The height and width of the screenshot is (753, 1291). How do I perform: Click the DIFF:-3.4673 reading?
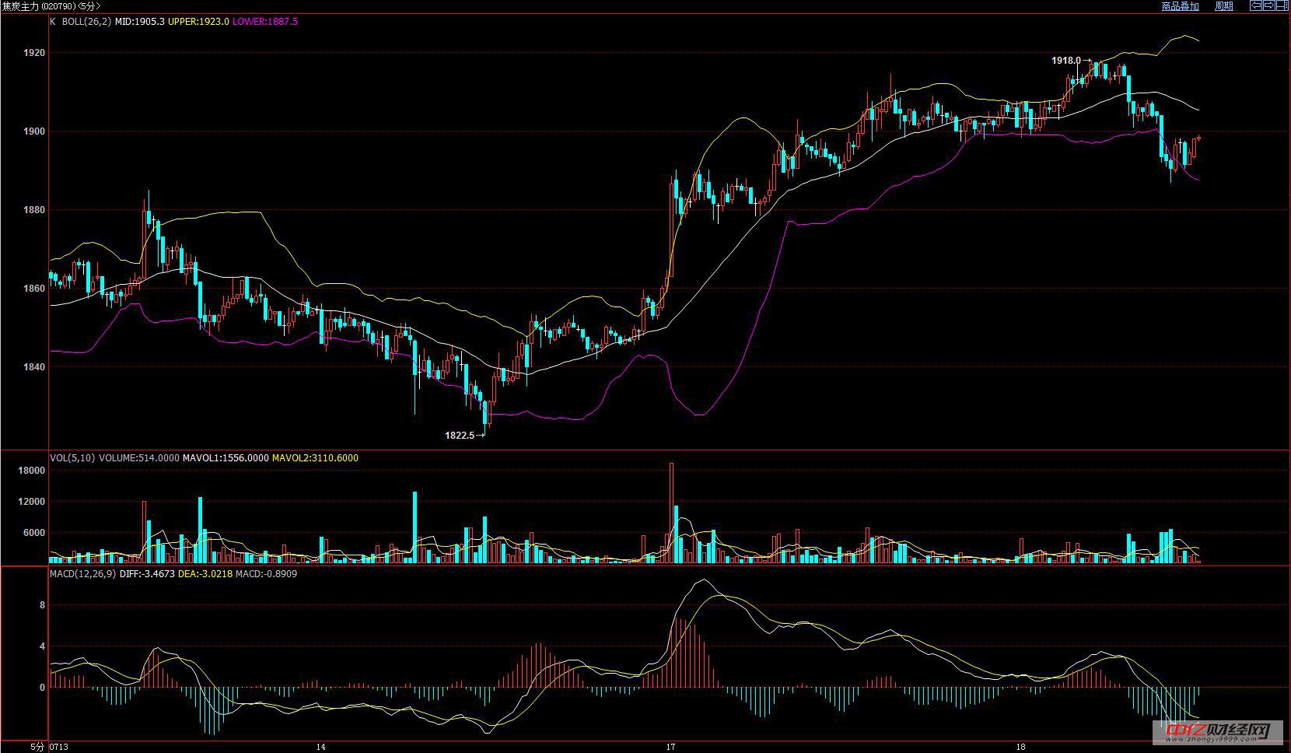click(x=148, y=574)
